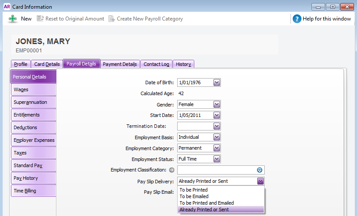Expand Employment Classification selection list
This screenshot has width=357, height=216.
click(x=259, y=170)
